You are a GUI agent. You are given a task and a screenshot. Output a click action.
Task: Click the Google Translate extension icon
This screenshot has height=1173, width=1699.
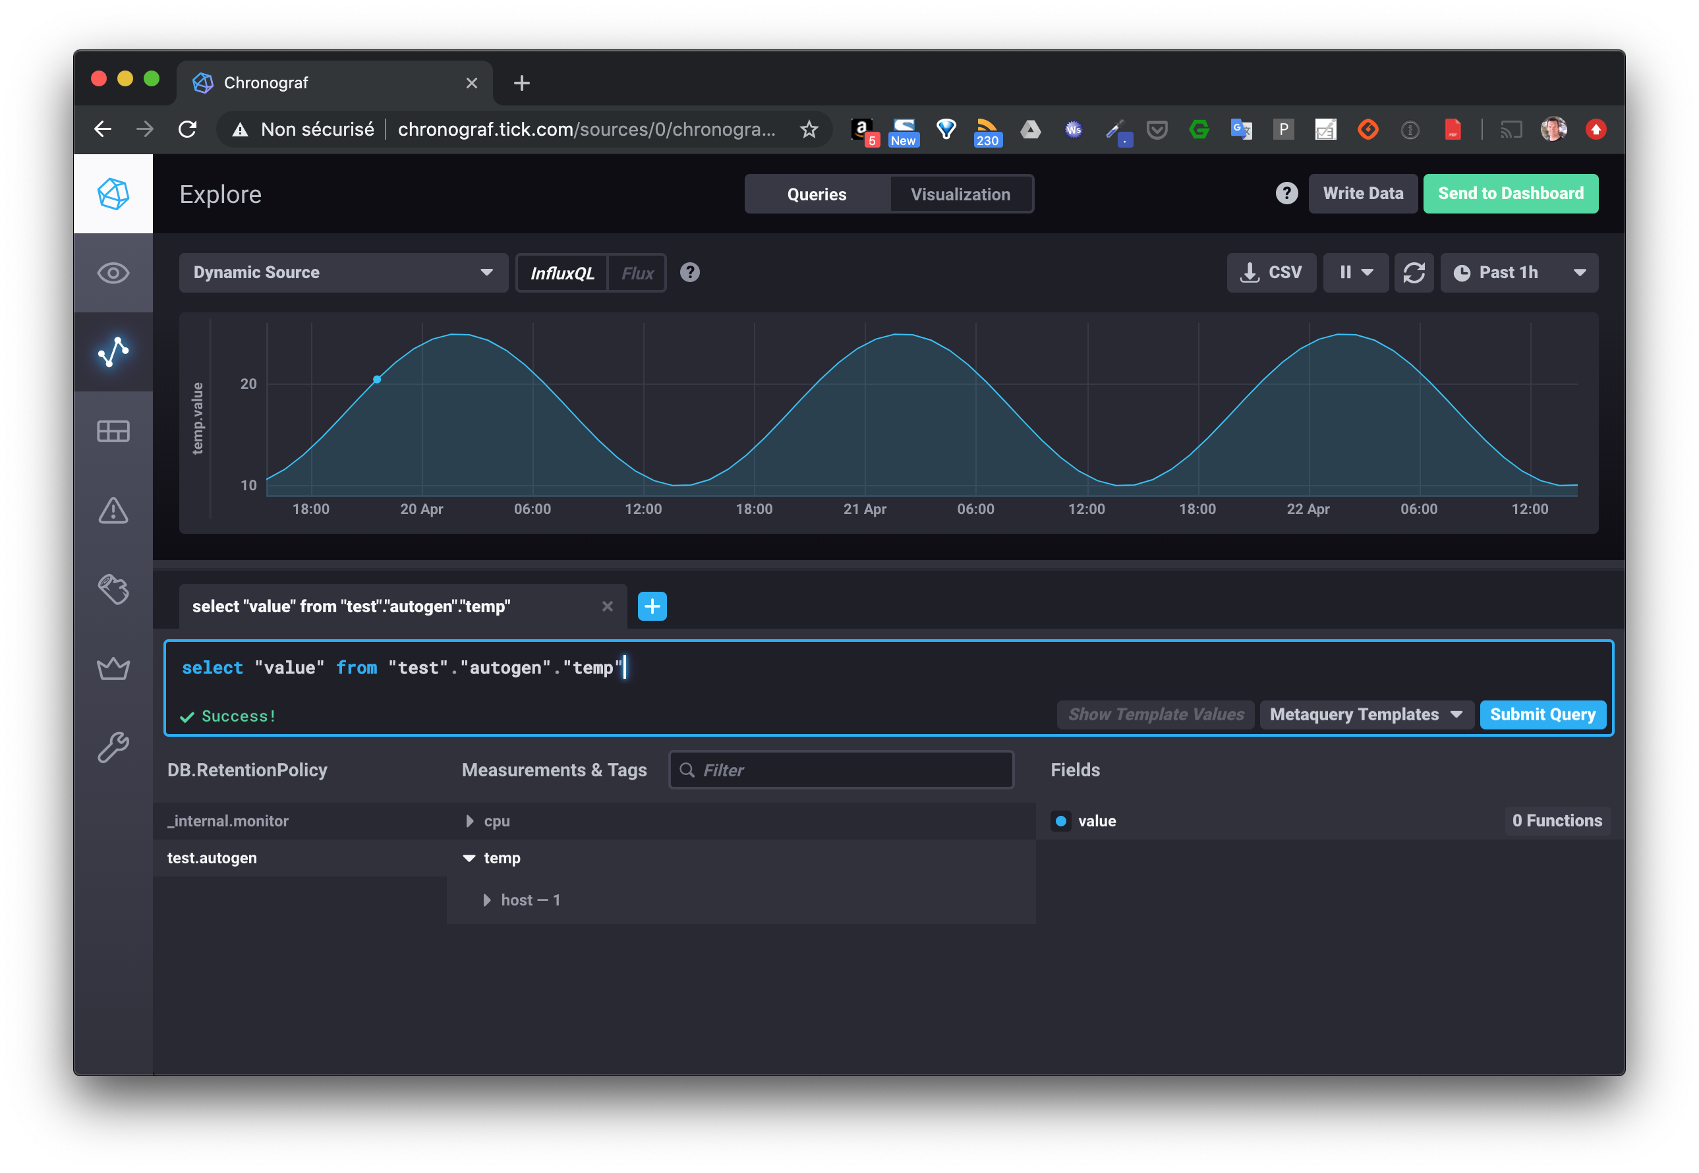[x=1241, y=130]
